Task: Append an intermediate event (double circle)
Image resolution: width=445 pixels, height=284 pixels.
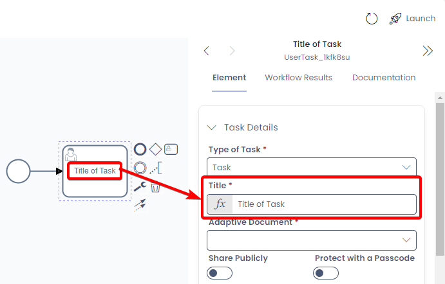Action: (x=140, y=168)
